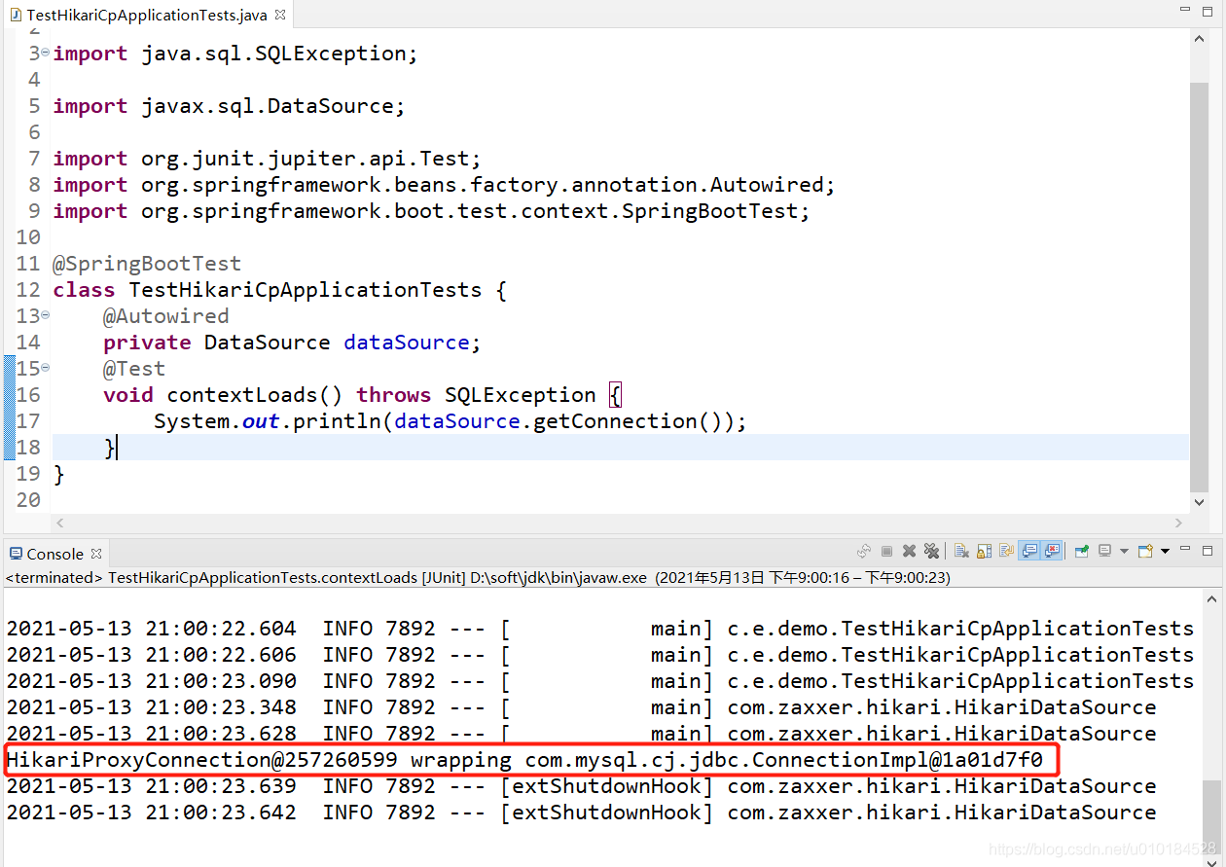
Task: Collapse the contextLoads method at line 15
Action: [46, 368]
